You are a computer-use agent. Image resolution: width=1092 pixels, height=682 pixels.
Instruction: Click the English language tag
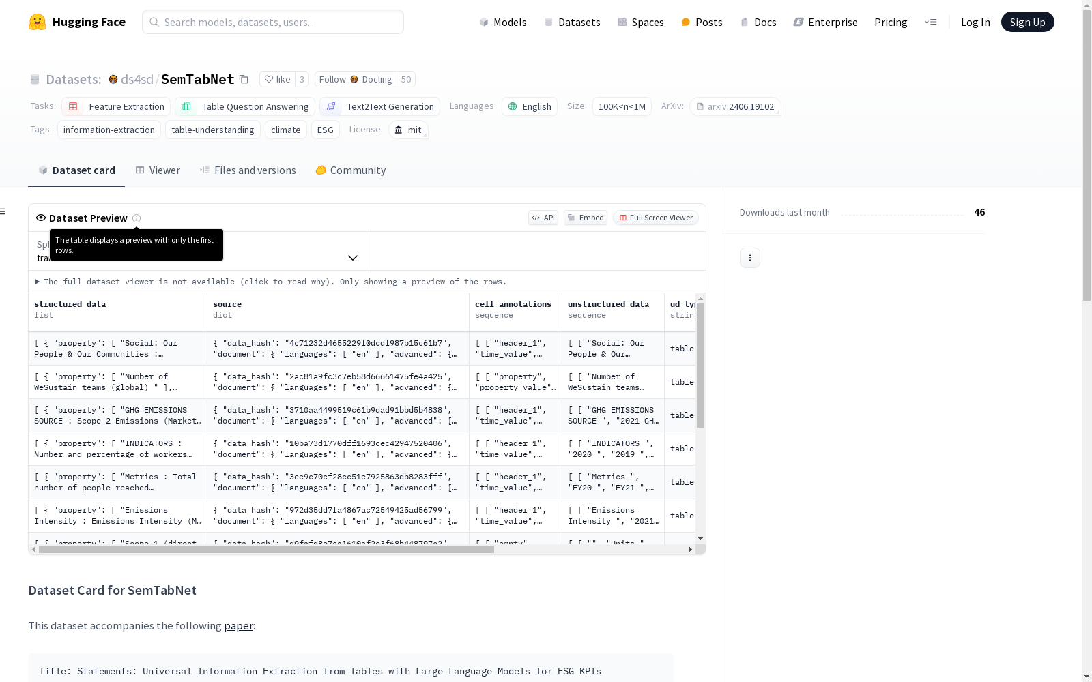click(x=530, y=106)
